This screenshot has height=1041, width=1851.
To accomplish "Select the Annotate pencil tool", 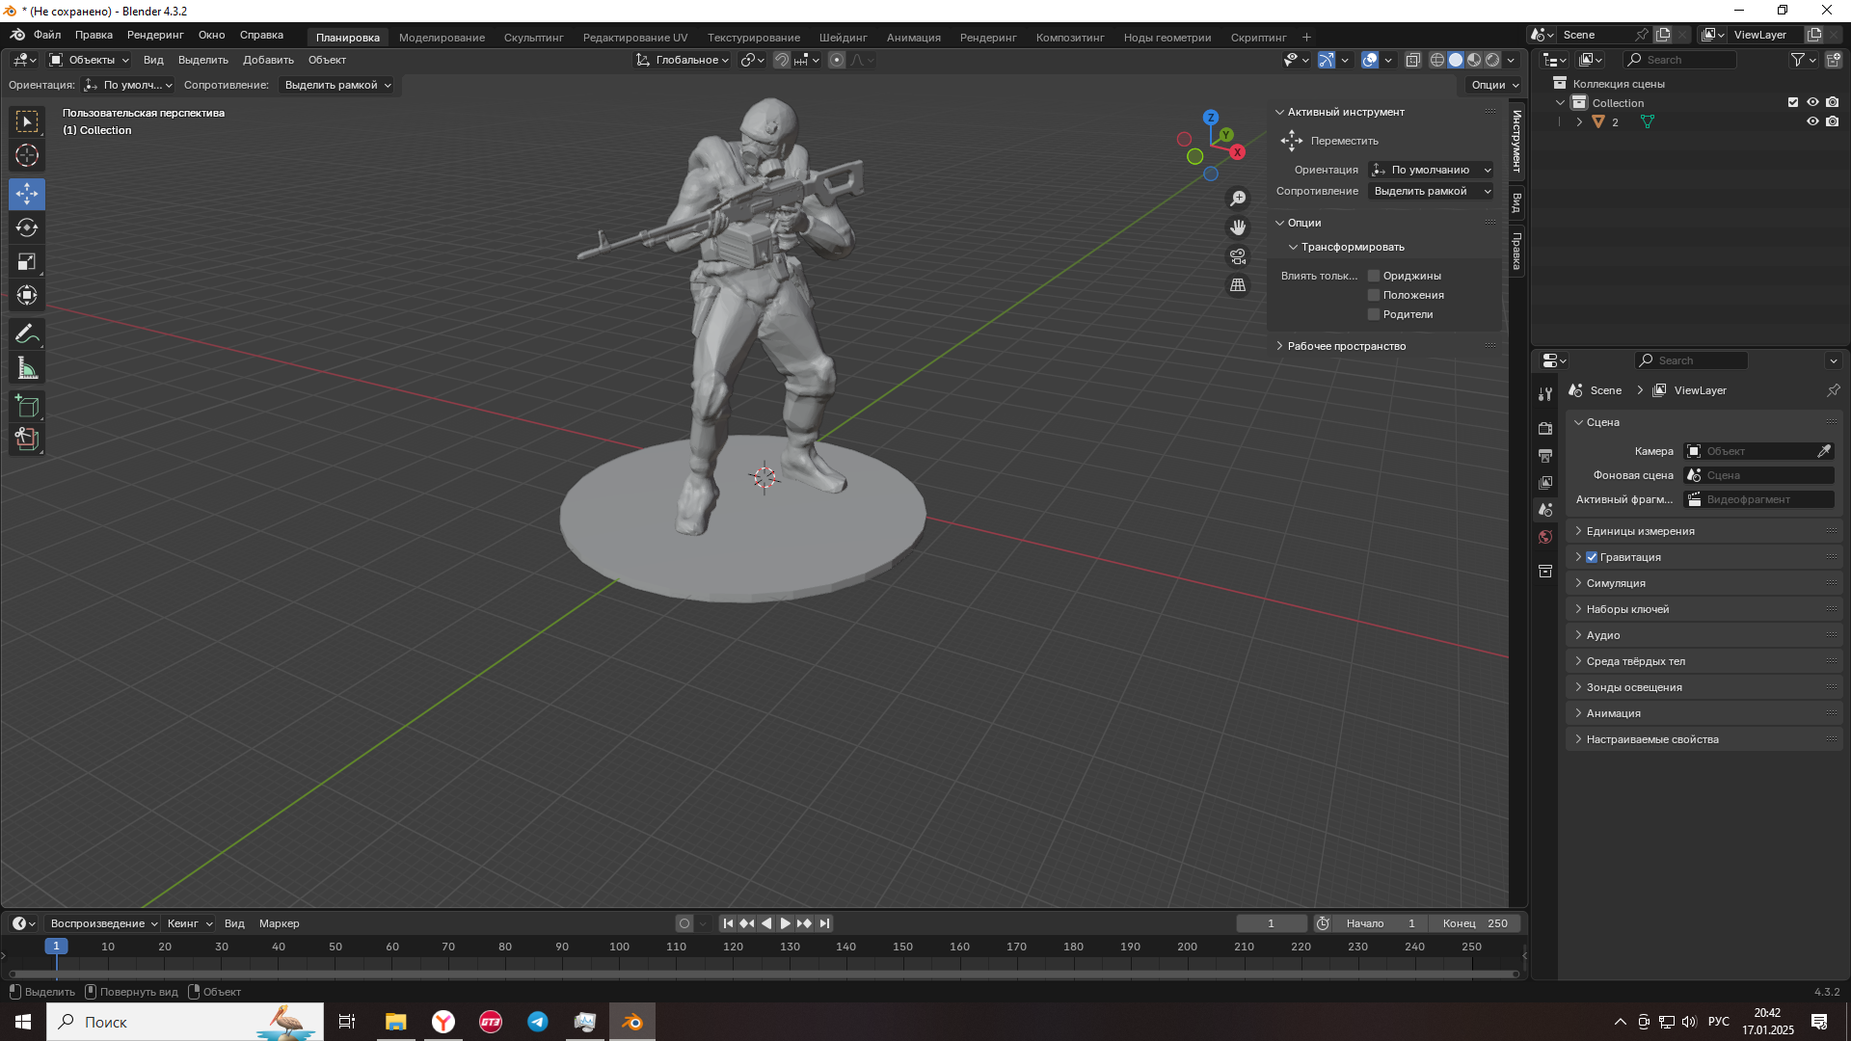I will click(x=27, y=334).
